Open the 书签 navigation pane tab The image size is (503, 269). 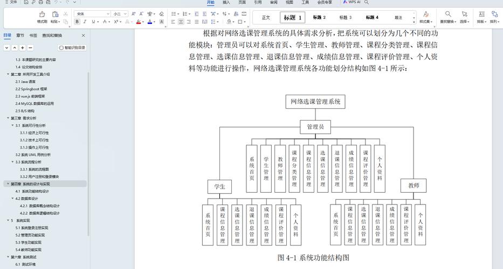tap(33, 36)
